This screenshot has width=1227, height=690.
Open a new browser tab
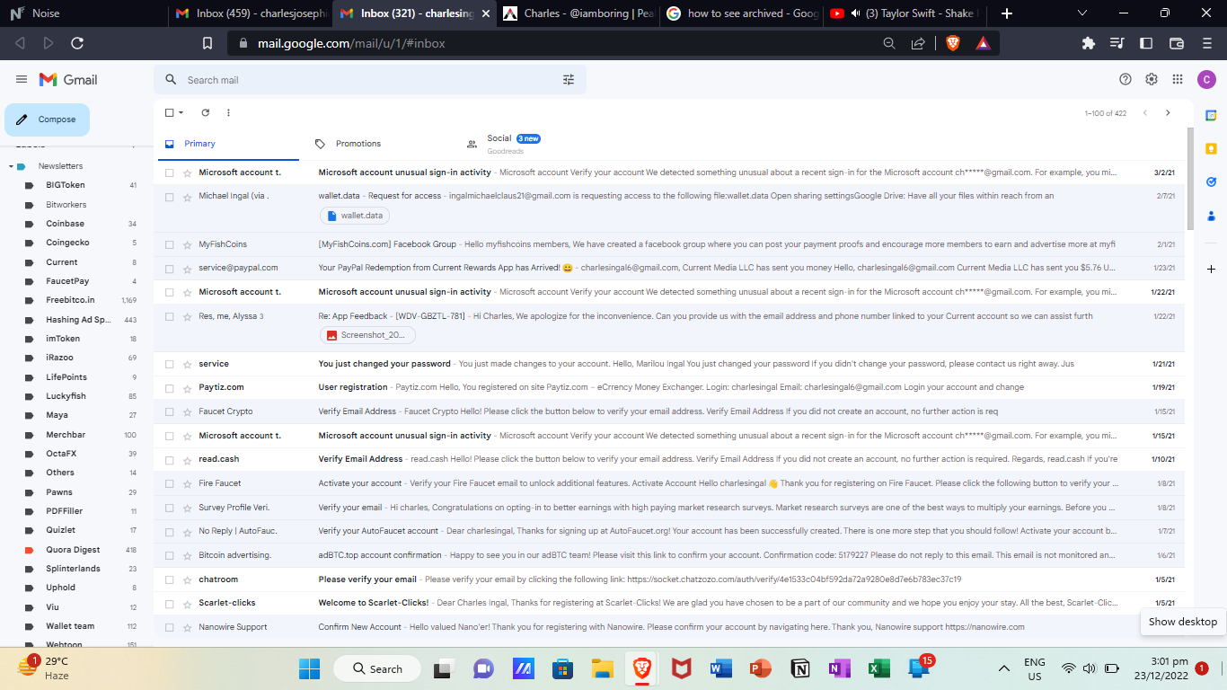point(1007,13)
